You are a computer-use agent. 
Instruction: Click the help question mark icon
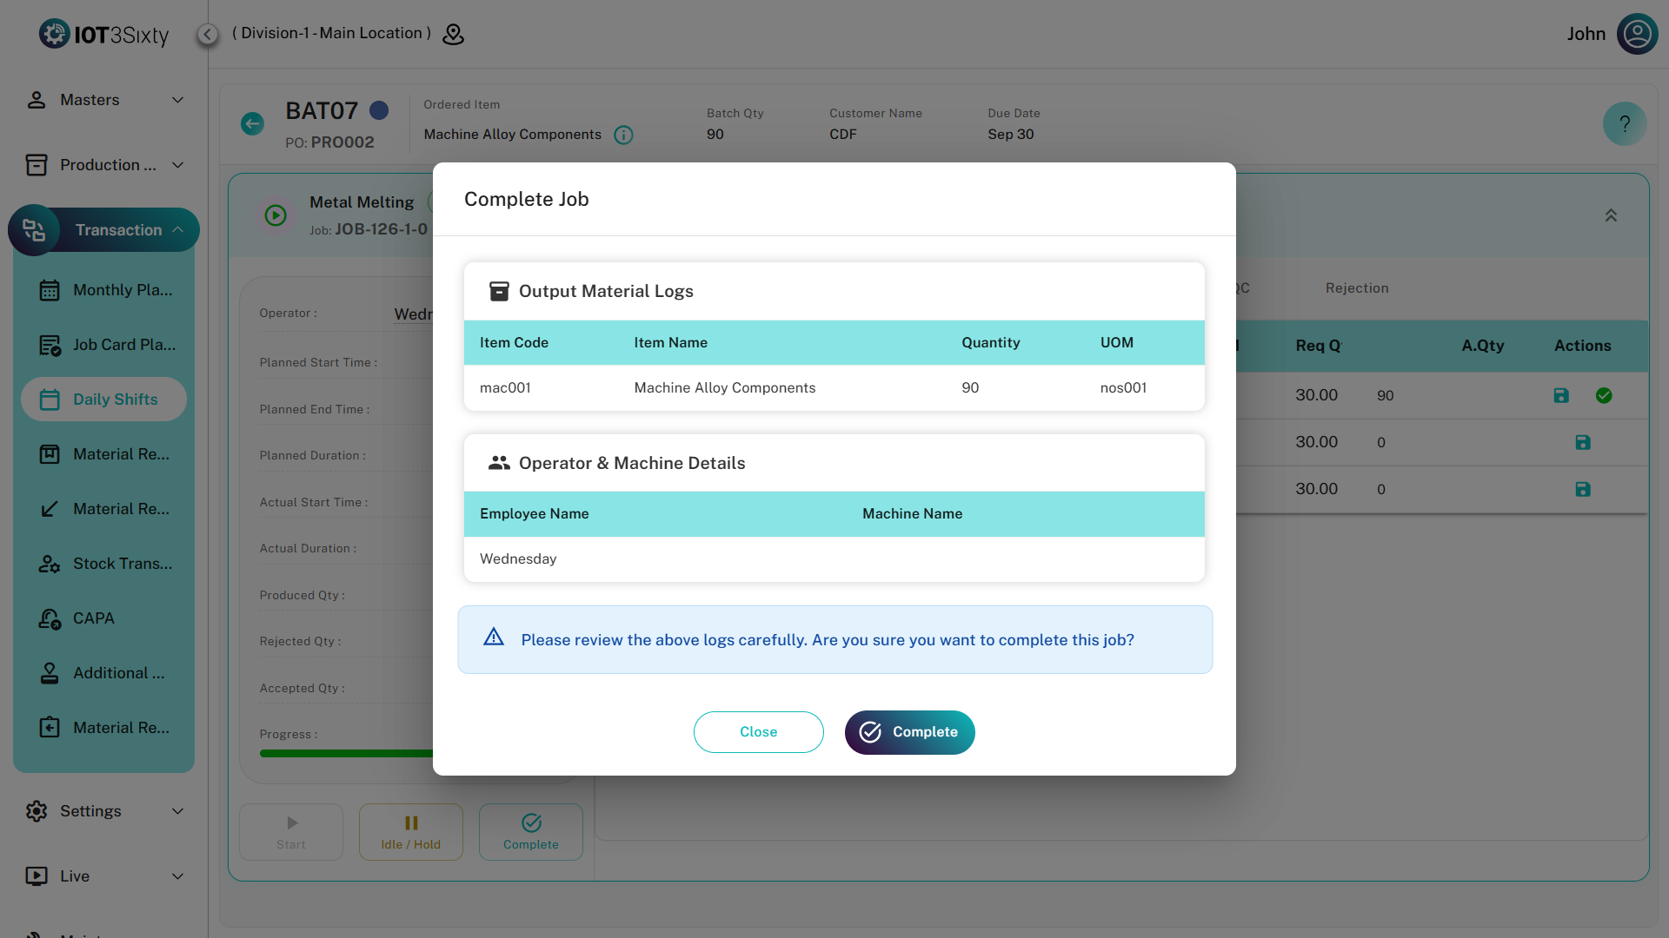click(x=1624, y=124)
